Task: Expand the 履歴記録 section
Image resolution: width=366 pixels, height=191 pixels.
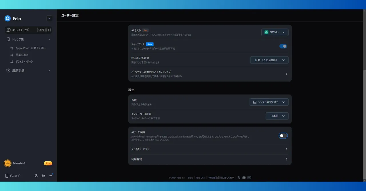Action: pyautogui.click(x=28, y=70)
